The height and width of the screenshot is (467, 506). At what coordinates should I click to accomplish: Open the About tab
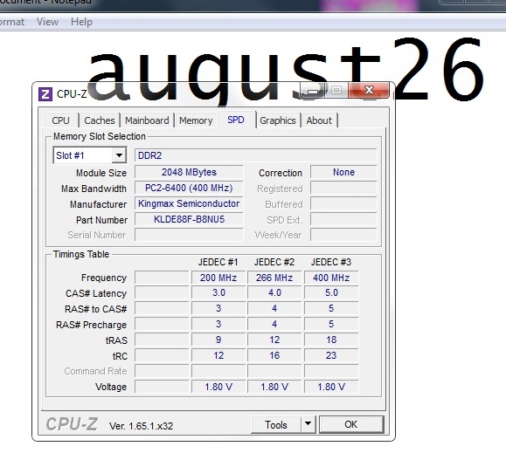[x=319, y=120]
